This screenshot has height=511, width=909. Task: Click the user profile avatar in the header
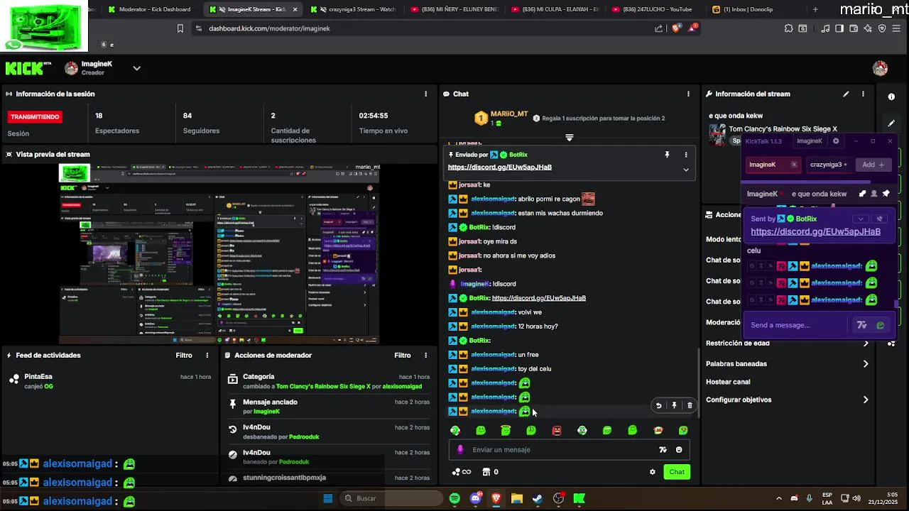coord(880,68)
